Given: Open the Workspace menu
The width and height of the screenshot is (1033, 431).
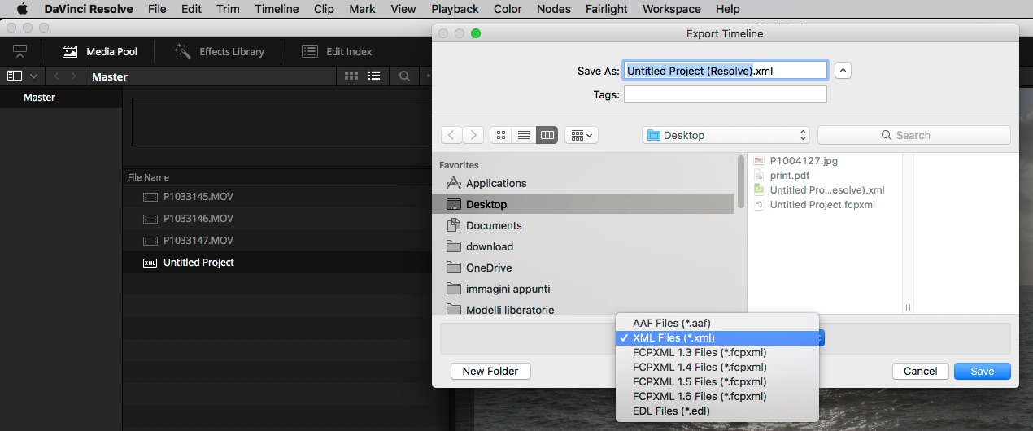Looking at the screenshot, I should [x=671, y=9].
